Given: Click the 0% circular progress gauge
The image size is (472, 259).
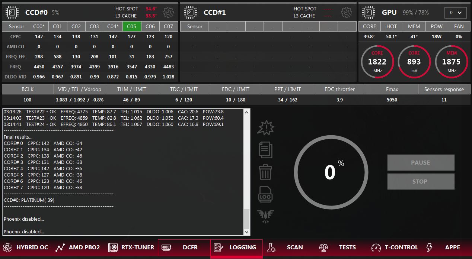Looking at the screenshot, I should [x=331, y=172].
